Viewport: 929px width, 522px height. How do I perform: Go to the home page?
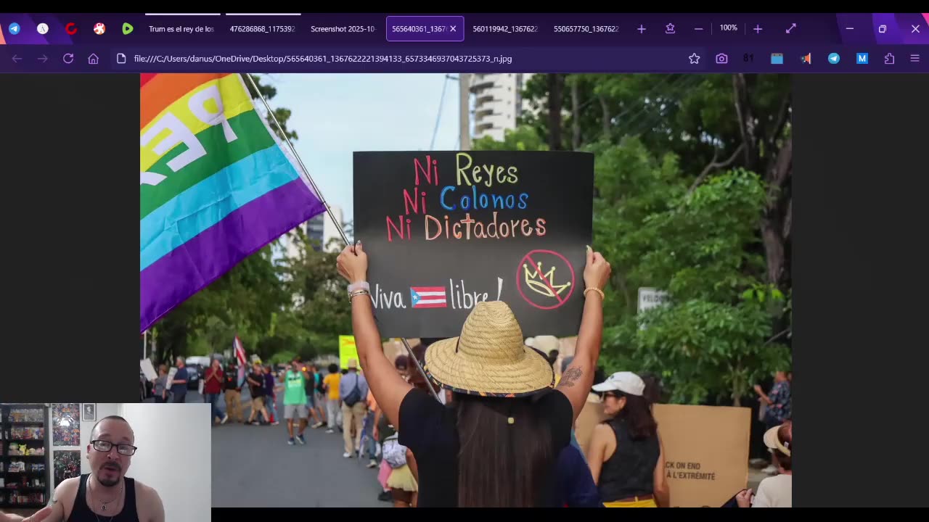pyautogui.click(x=94, y=59)
